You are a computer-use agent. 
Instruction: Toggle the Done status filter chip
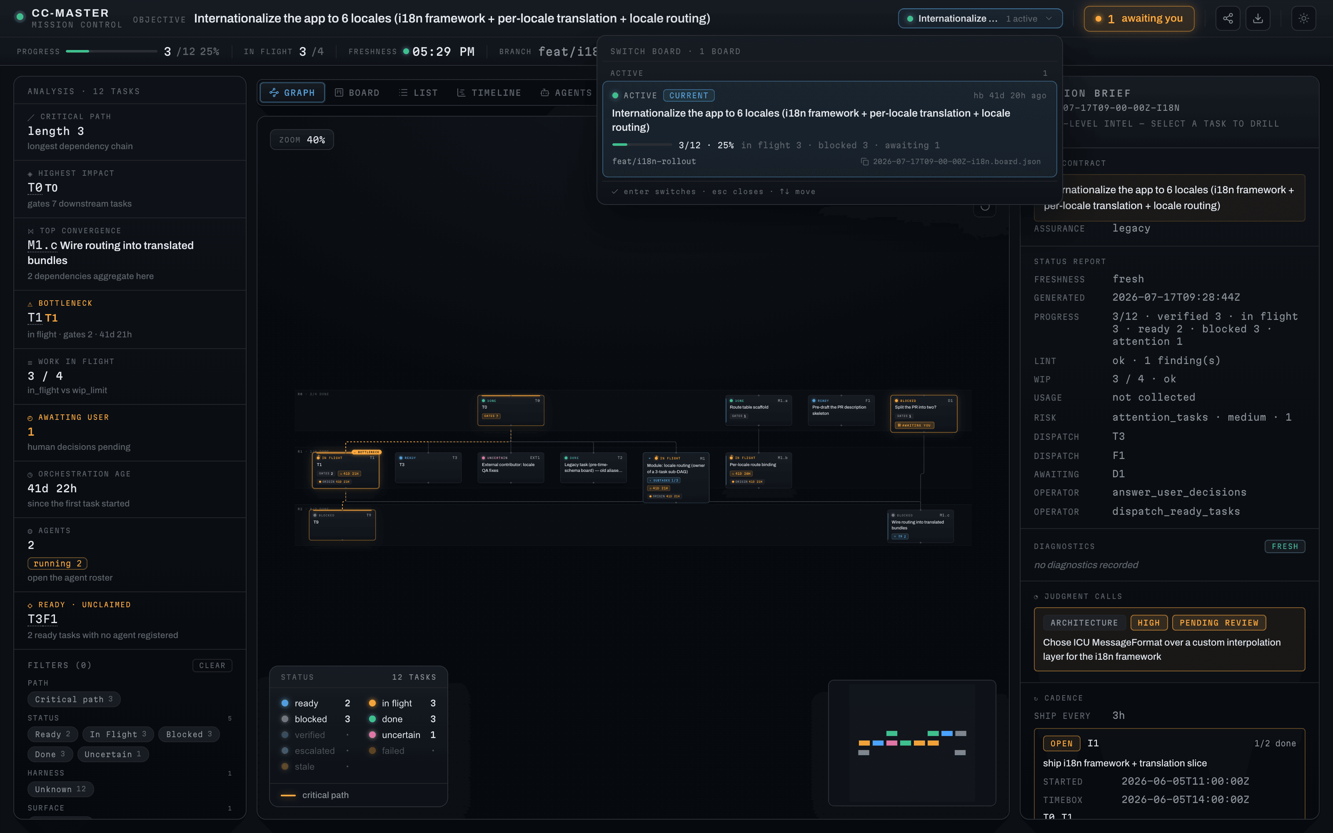(x=50, y=754)
